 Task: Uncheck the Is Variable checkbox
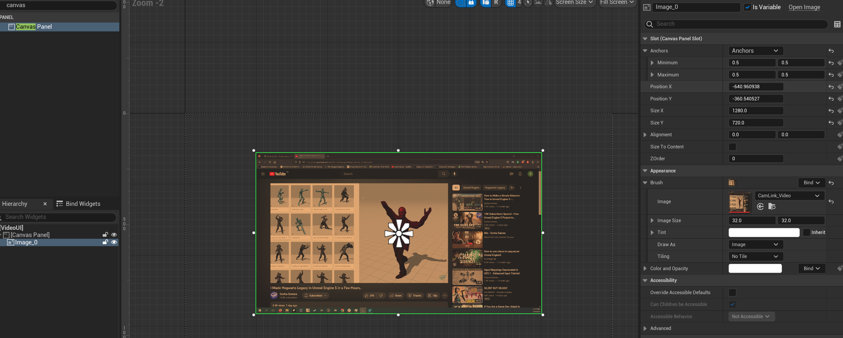(x=747, y=7)
